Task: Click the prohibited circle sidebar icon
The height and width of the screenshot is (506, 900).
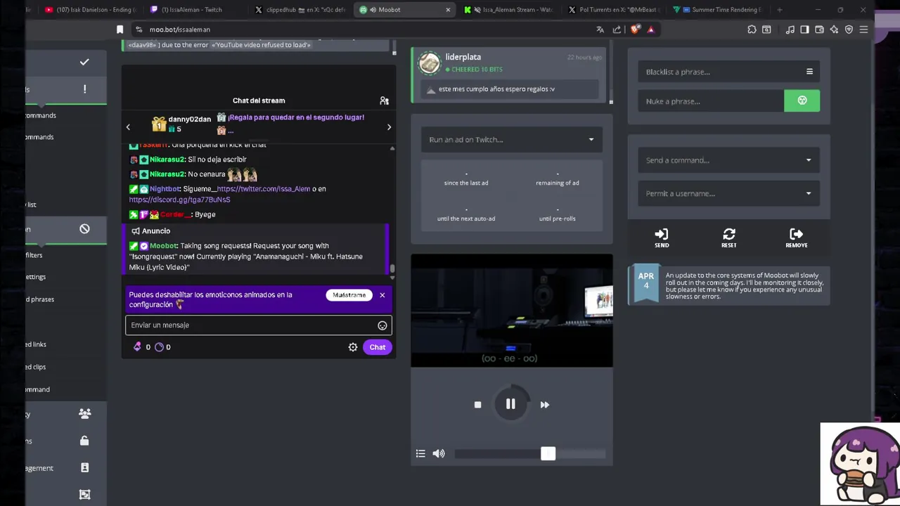Action: [84, 229]
